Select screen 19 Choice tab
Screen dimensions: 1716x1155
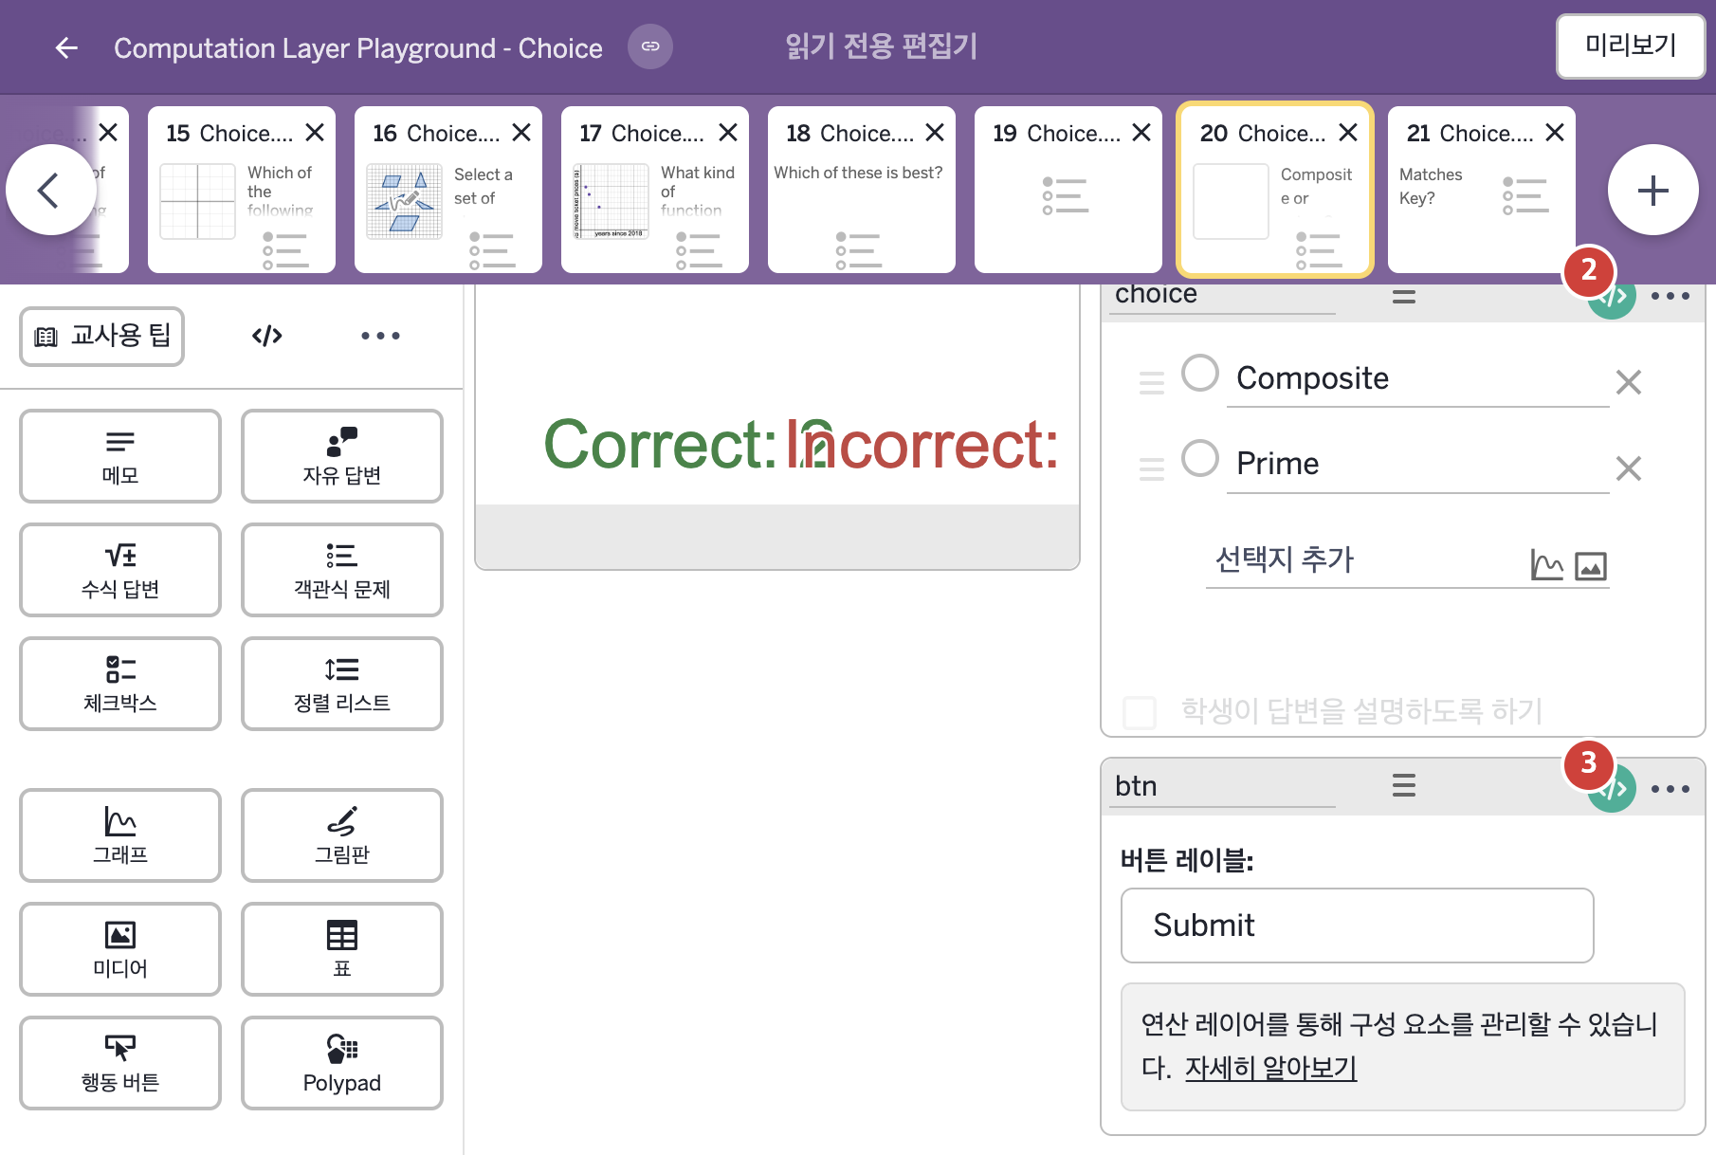(x=1068, y=190)
